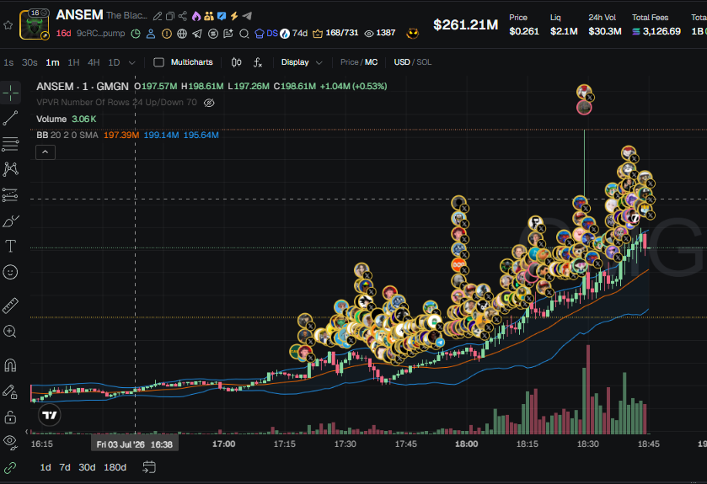Screen dimensions: 707x484
Task: Click the magnifier search icon in header
Action: 244,34
